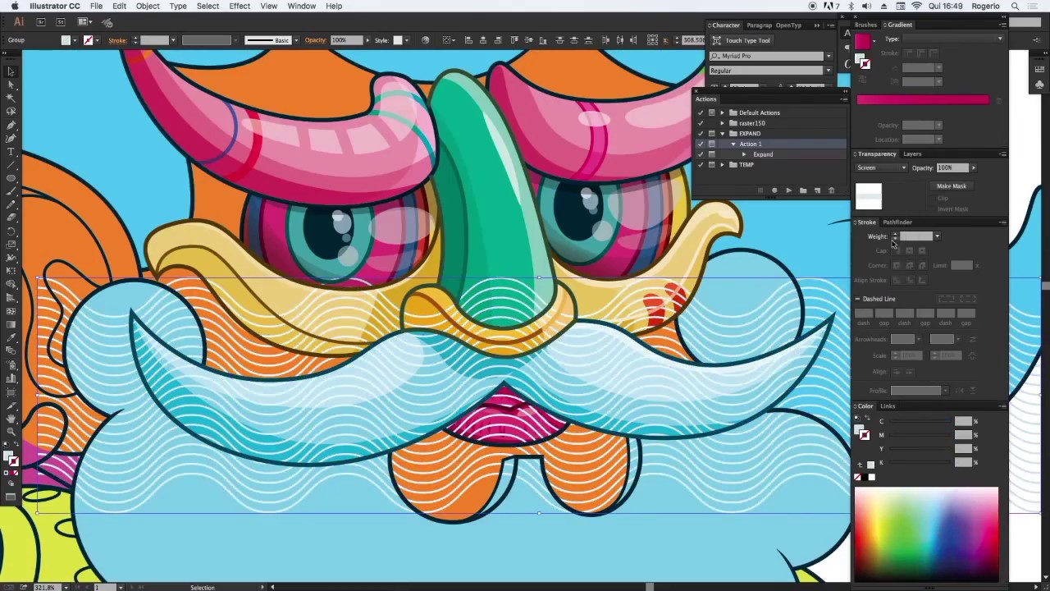Viewport: 1050px width, 591px height.
Task: Select the Type tool
Action: (11, 151)
